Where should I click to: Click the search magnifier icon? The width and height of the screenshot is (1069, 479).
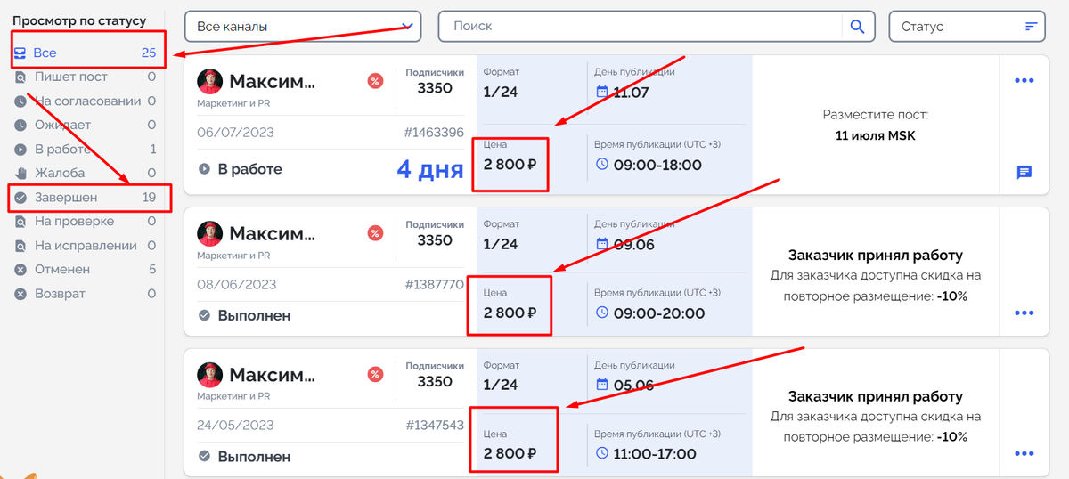[857, 27]
